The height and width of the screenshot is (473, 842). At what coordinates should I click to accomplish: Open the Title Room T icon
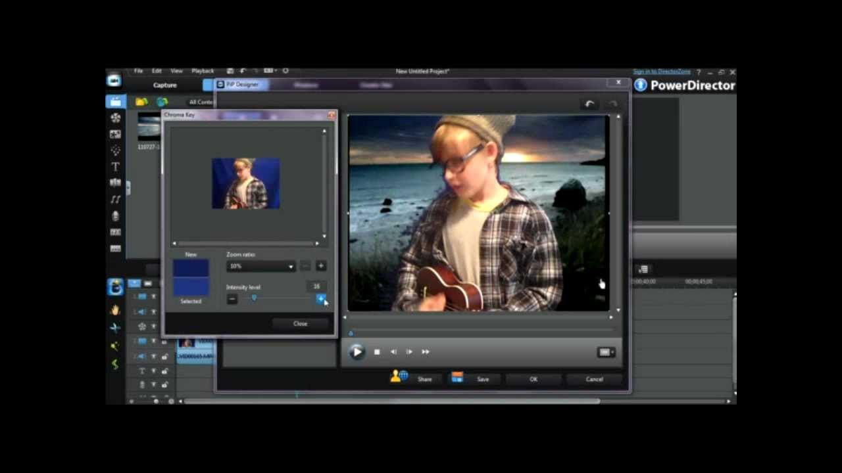point(116,167)
